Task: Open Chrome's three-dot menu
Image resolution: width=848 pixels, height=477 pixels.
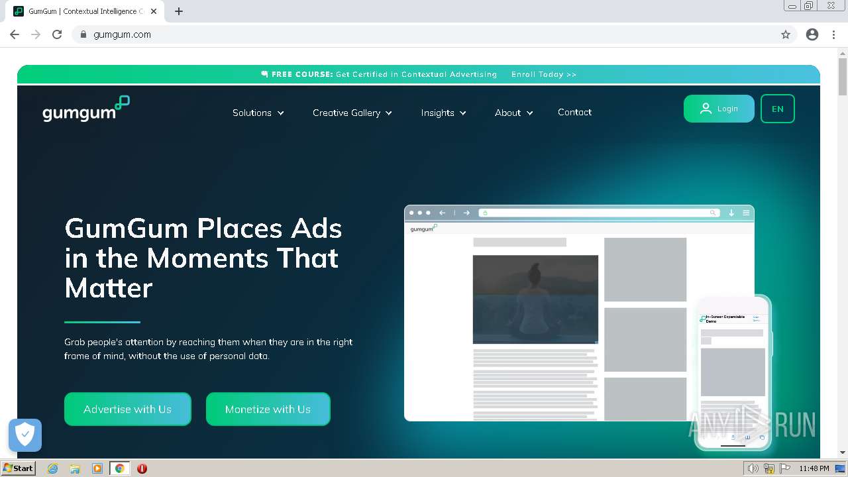Action: (833, 34)
